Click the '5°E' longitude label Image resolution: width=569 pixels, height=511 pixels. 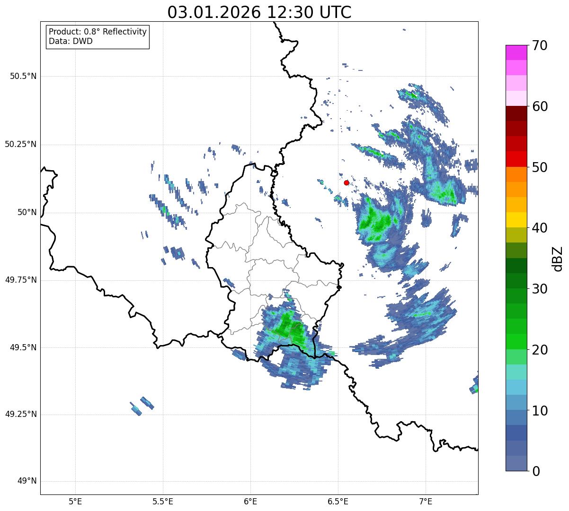coord(75,501)
